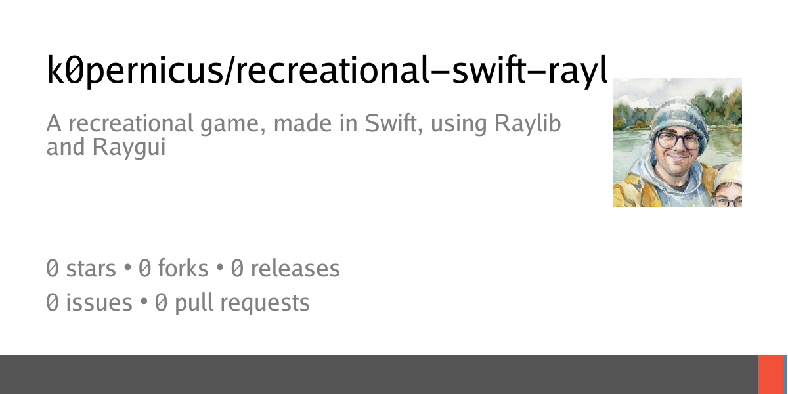Click the 0 forks counter
This screenshot has width=788, height=394.
coord(173,268)
